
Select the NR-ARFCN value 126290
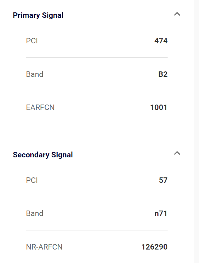[x=154, y=247]
